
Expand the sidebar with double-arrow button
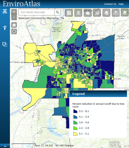(5, 146)
